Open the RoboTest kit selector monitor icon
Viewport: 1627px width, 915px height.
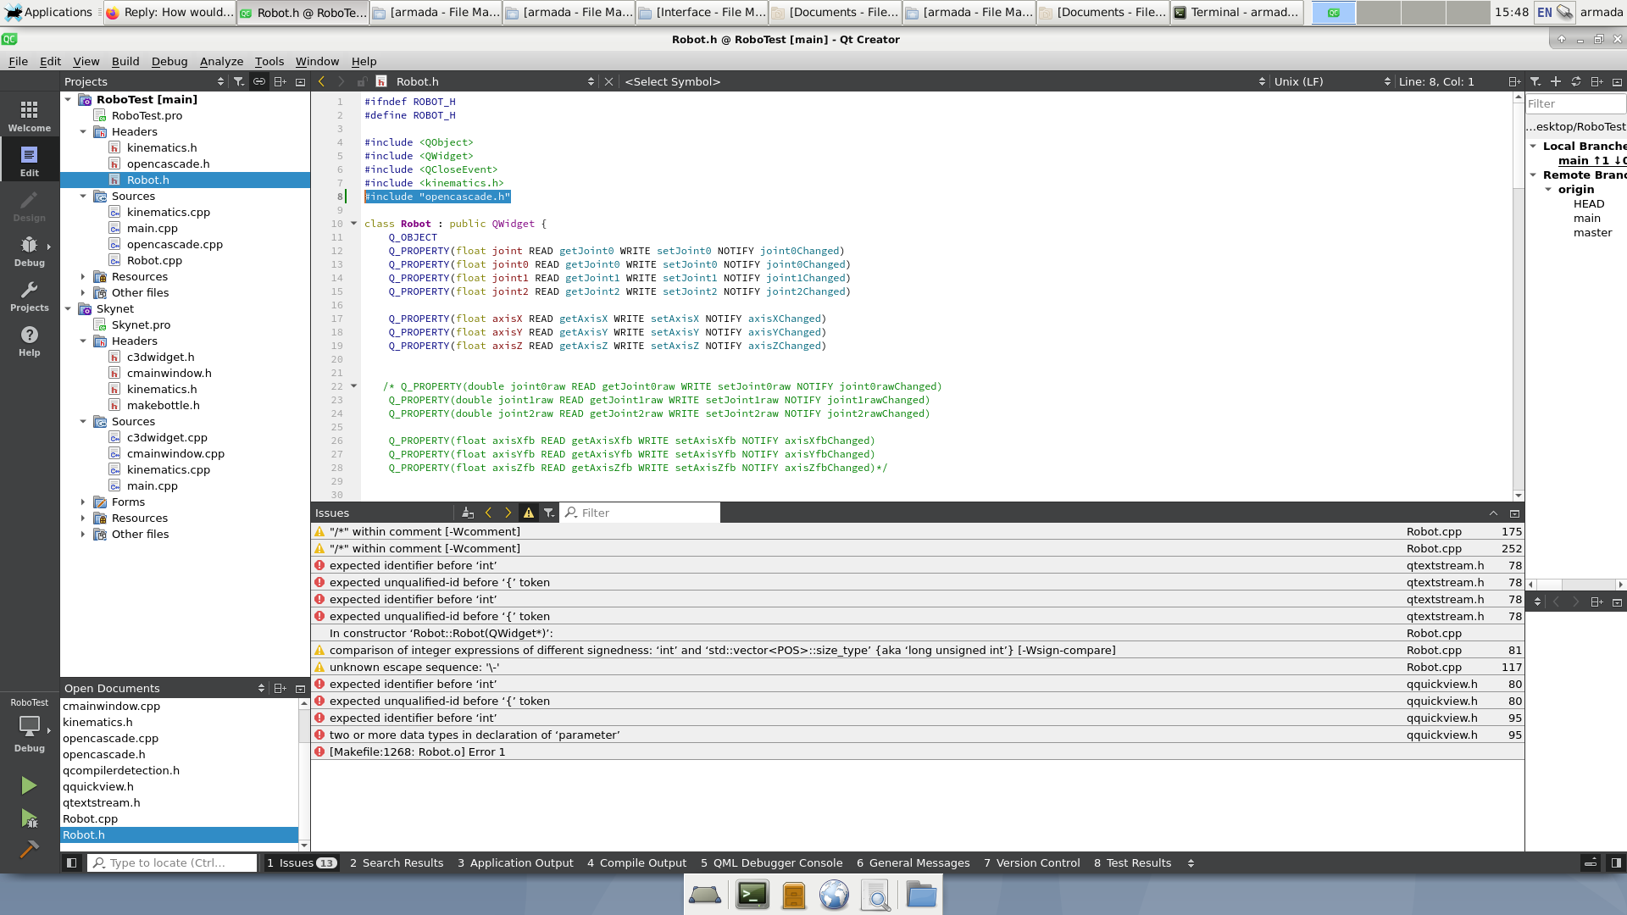pyautogui.click(x=30, y=727)
